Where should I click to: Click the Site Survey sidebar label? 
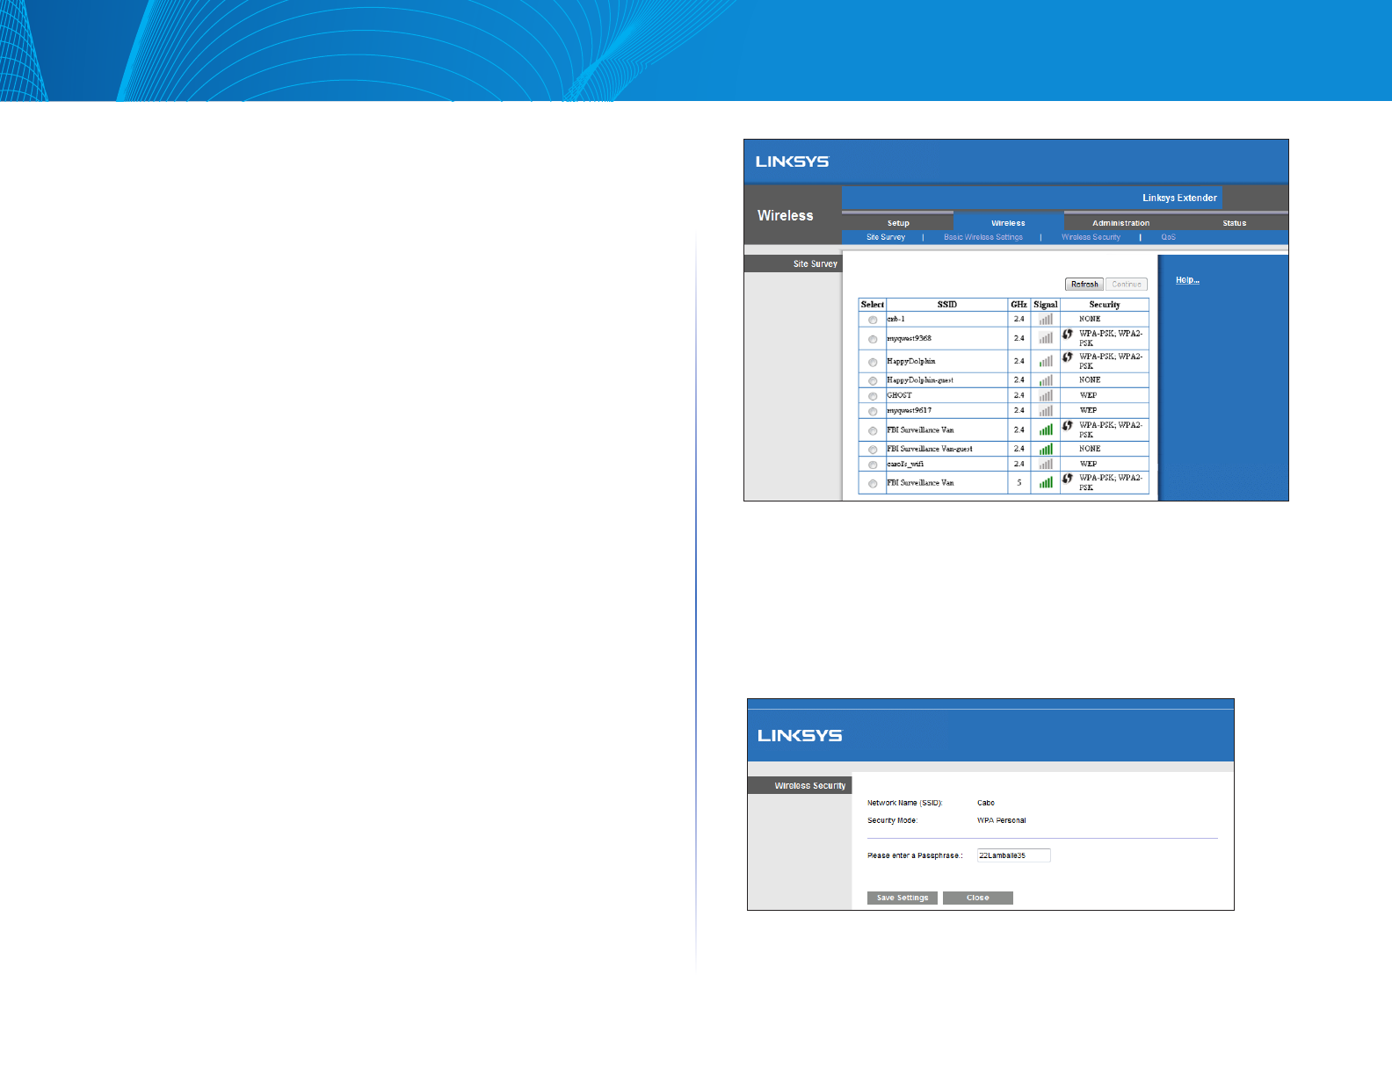pos(815,263)
